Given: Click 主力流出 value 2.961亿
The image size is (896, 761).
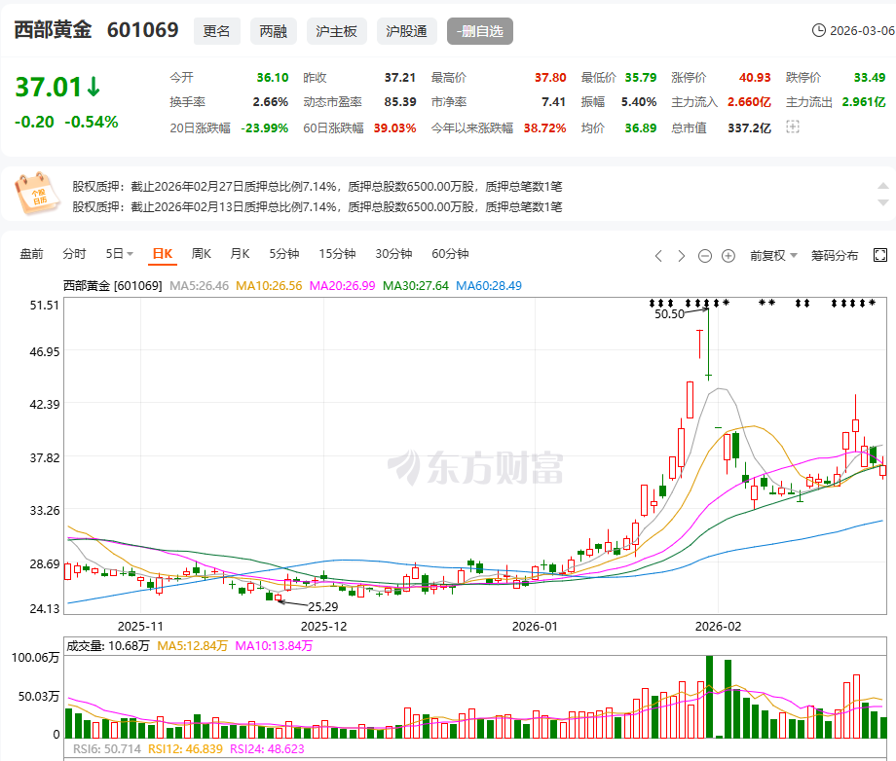Looking at the screenshot, I should pyautogui.click(x=864, y=102).
